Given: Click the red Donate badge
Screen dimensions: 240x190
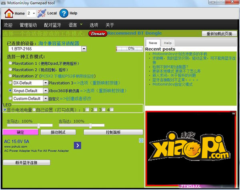Looking at the screenshot, I should [98, 34].
